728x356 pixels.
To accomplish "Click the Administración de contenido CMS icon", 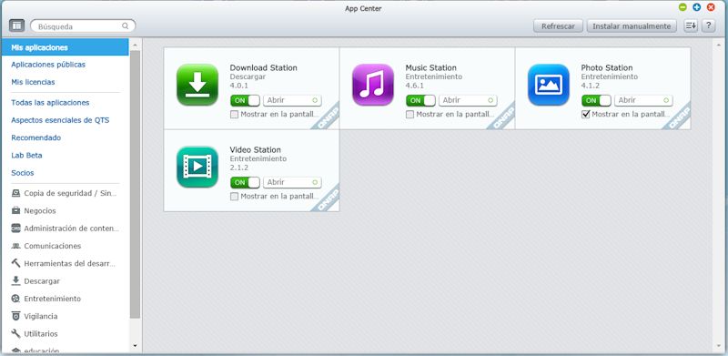I will [x=15, y=229].
